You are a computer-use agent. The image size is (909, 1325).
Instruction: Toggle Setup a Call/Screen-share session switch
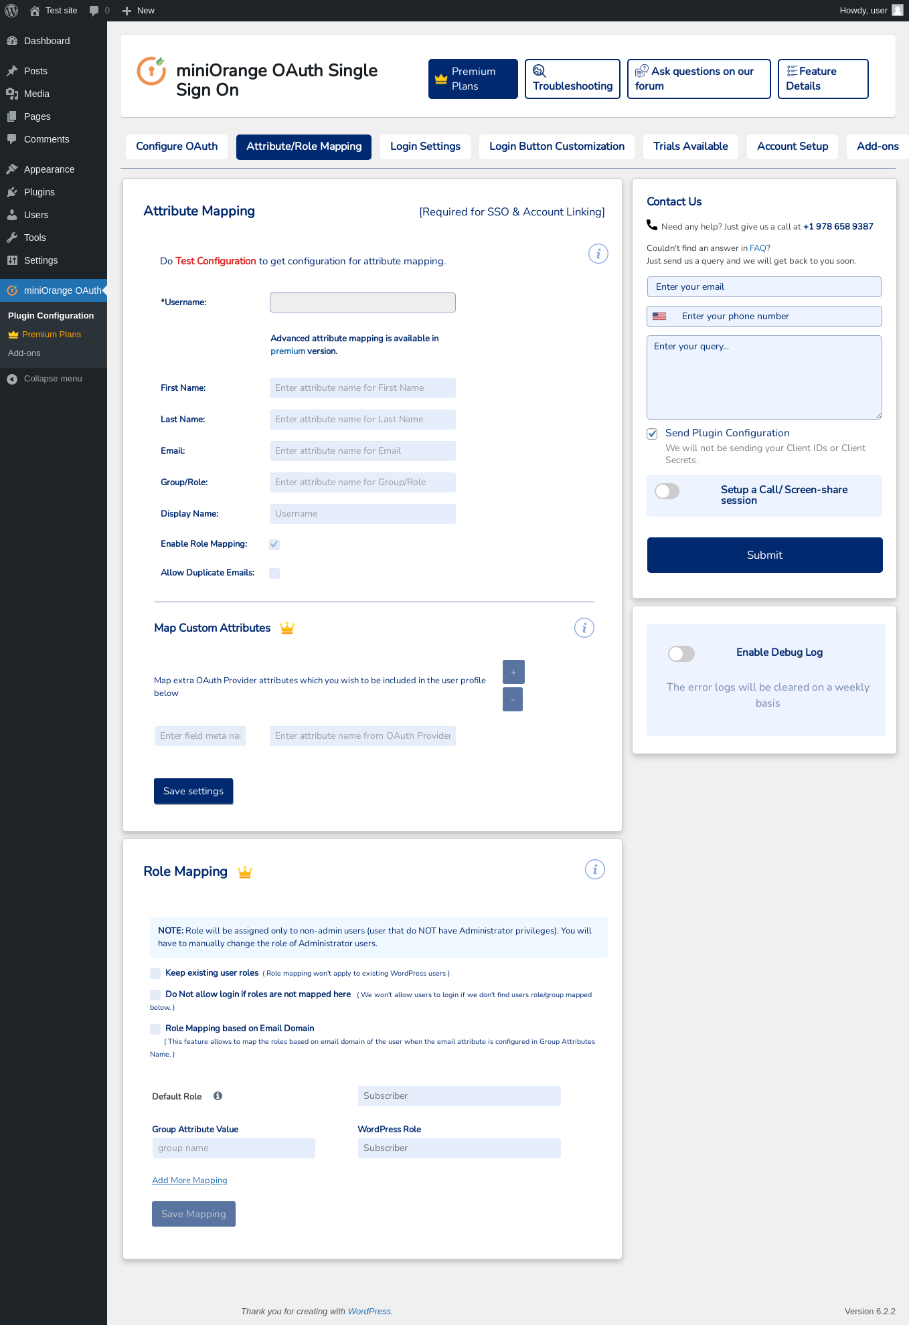(667, 491)
